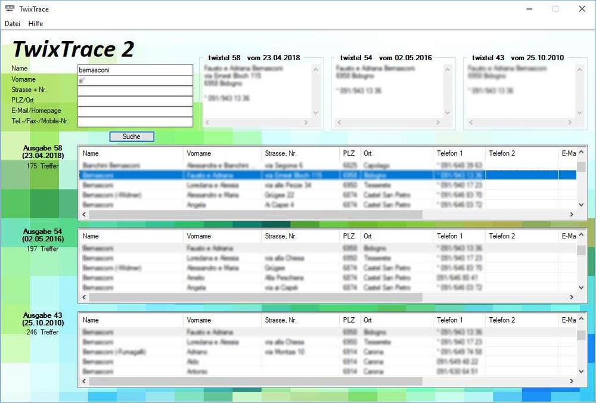
Task: Click left arrow of Ausgabe 58 horizontal scrollbar
Action: click(84, 215)
